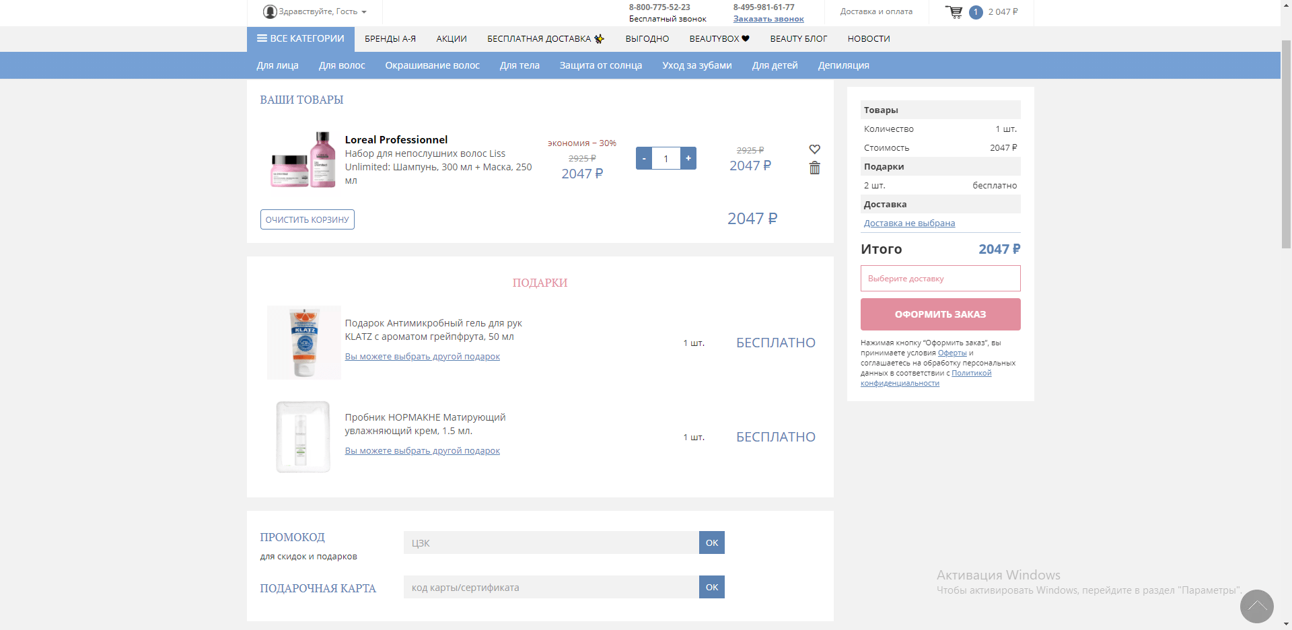
Task: Click the product quantity input field
Action: tap(666, 158)
